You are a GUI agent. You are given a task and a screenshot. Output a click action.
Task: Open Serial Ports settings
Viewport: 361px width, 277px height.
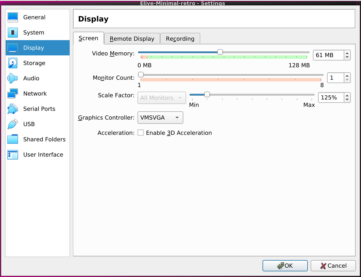coord(38,109)
